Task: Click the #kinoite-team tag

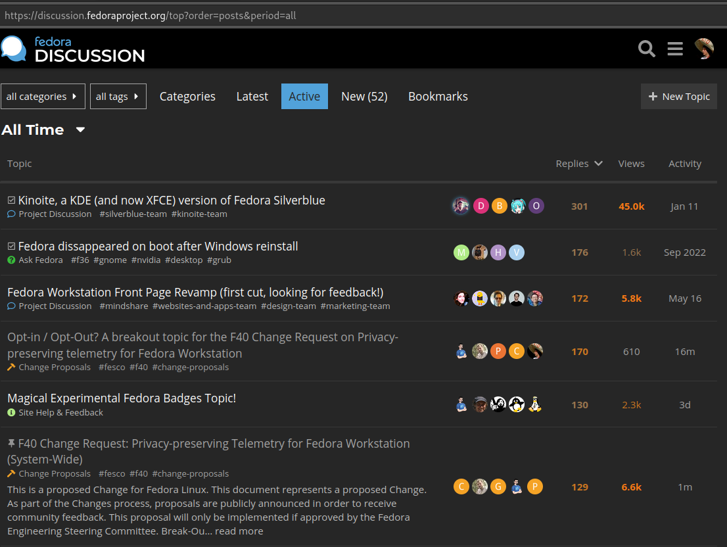Action: tap(199, 214)
